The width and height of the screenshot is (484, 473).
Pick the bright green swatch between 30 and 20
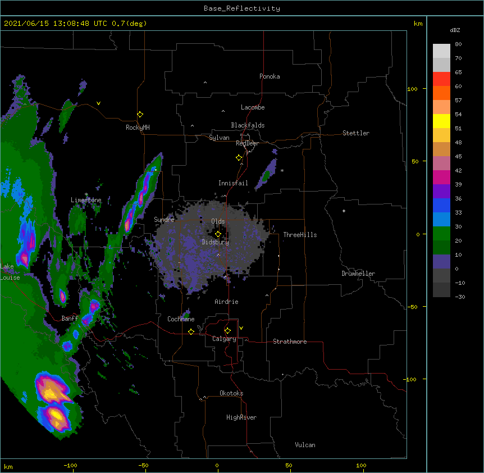click(441, 234)
